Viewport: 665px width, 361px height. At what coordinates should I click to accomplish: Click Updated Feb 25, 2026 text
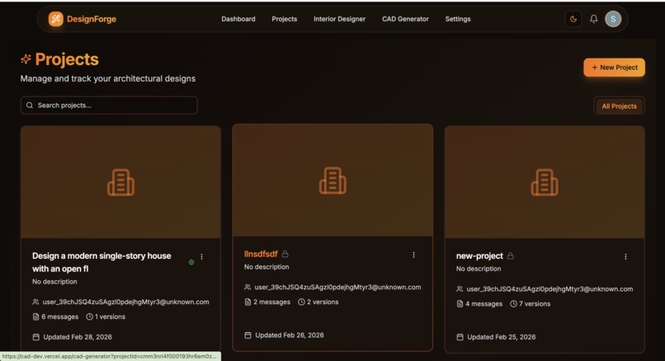point(502,337)
